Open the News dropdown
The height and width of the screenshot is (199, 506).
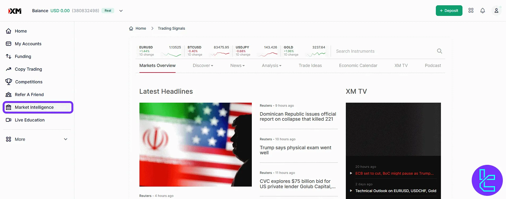point(237,66)
